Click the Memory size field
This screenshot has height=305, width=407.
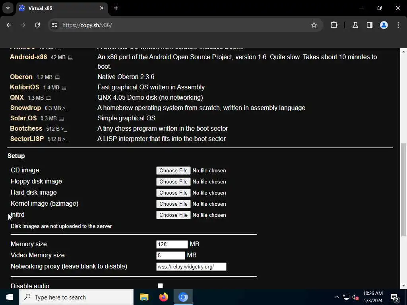tap(172, 244)
